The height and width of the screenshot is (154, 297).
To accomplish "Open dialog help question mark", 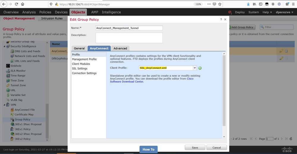I will [x=221, y=19].
